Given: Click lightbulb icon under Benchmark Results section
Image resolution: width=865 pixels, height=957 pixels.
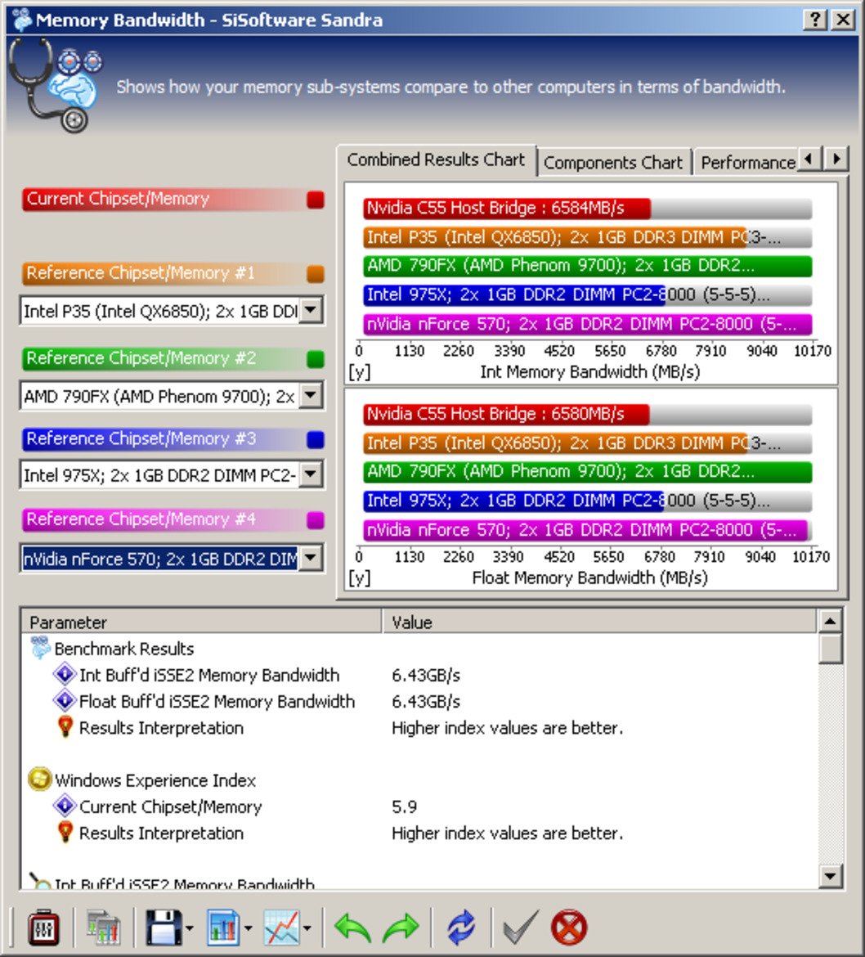Looking at the screenshot, I should click(x=65, y=727).
